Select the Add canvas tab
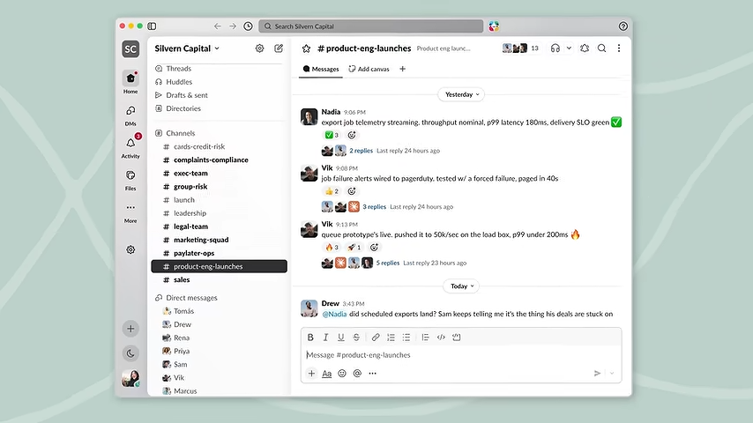The width and height of the screenshot is (753, 423). (x=369, y=69)
